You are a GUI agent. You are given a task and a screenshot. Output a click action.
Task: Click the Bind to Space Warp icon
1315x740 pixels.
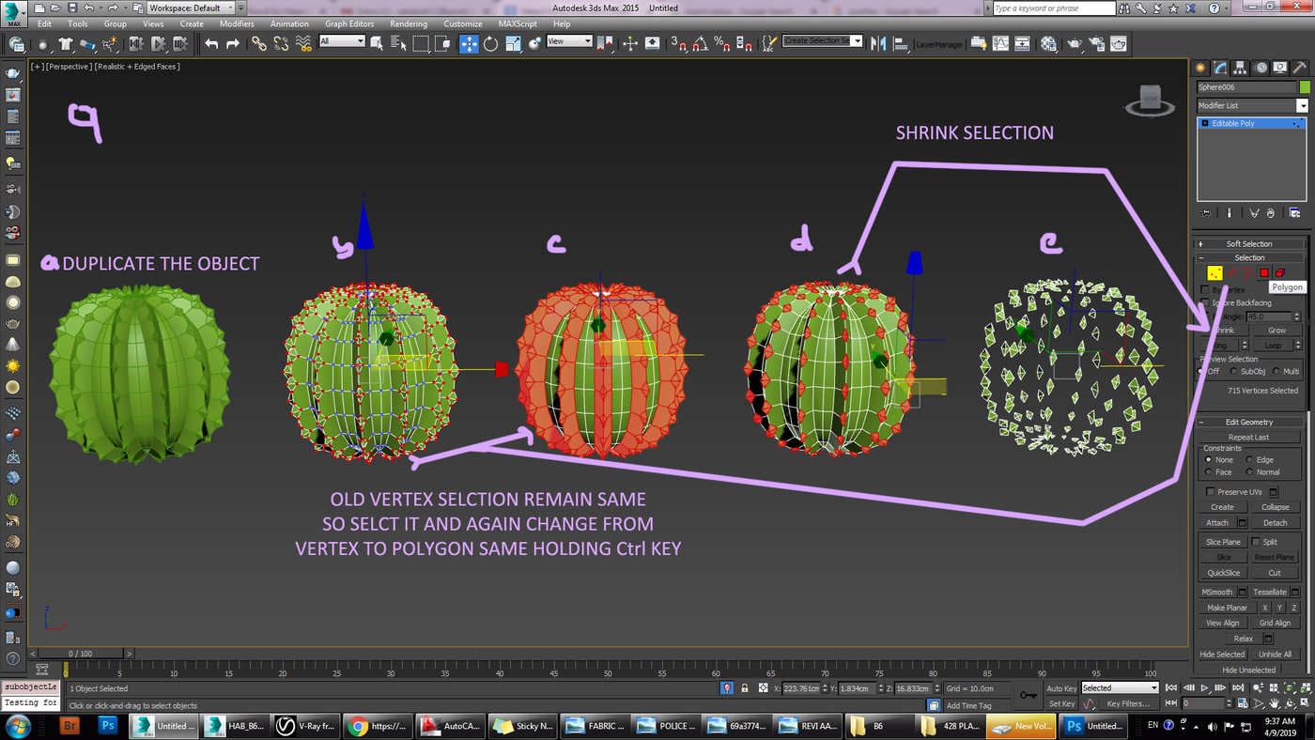303,43
